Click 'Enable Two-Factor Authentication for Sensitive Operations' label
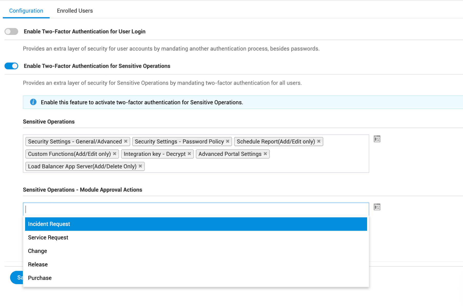 (97, 66)
